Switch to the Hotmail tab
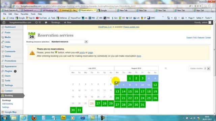The image size is (216, 121). coord(68,10)
